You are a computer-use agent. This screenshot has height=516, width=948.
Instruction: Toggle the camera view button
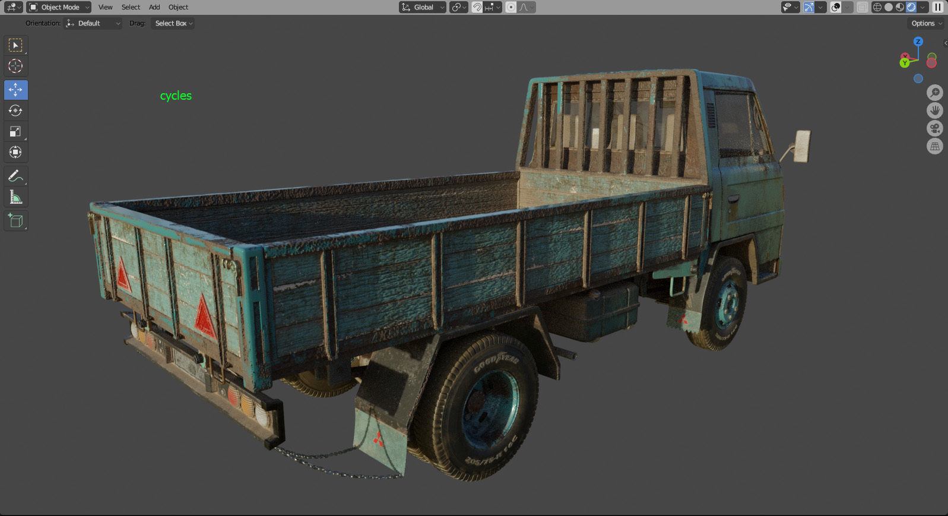click(x=935, y=128)
